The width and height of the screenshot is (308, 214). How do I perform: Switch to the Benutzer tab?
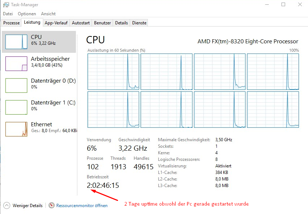102,23
